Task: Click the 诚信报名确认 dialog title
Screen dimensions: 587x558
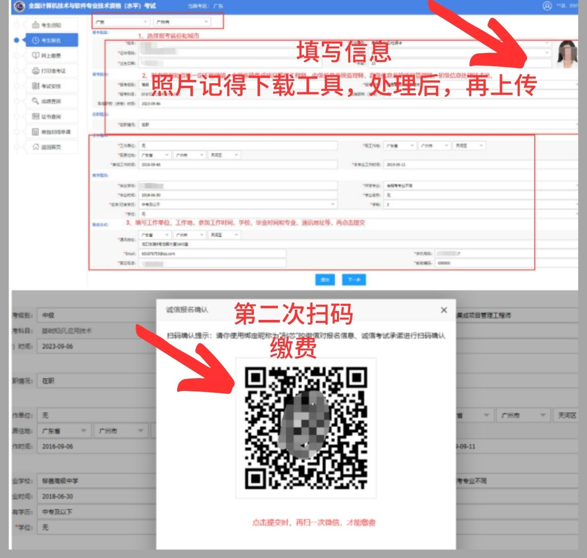Action: click(187, 310)
